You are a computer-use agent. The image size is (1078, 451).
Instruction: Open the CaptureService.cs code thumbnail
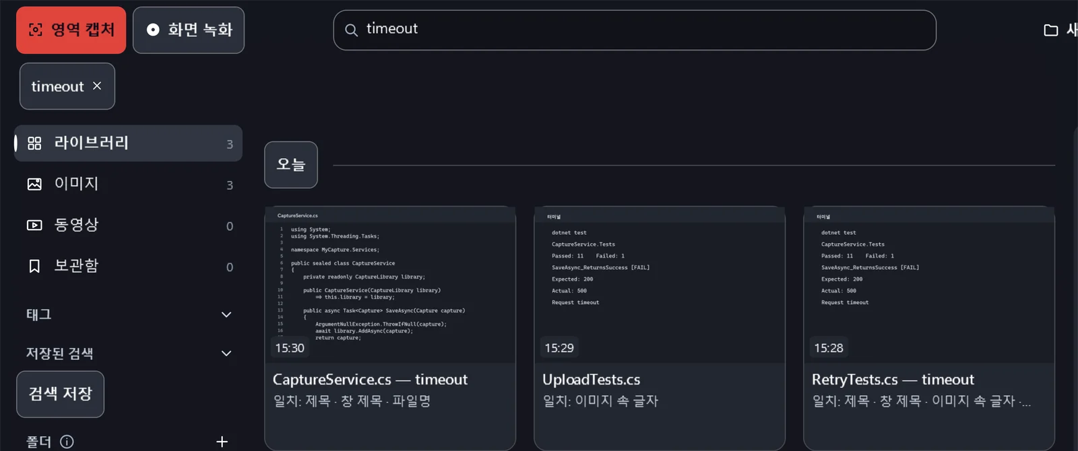point(390,285)
